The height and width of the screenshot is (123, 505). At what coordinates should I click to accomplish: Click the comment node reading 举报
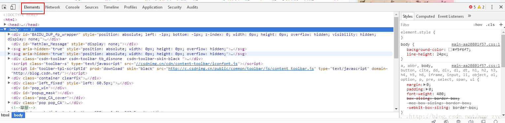(x=23, y=108)
